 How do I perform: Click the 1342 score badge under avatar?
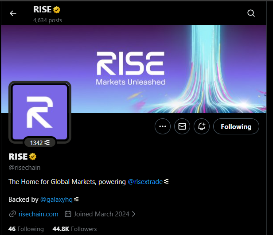(x=40, y=143)
